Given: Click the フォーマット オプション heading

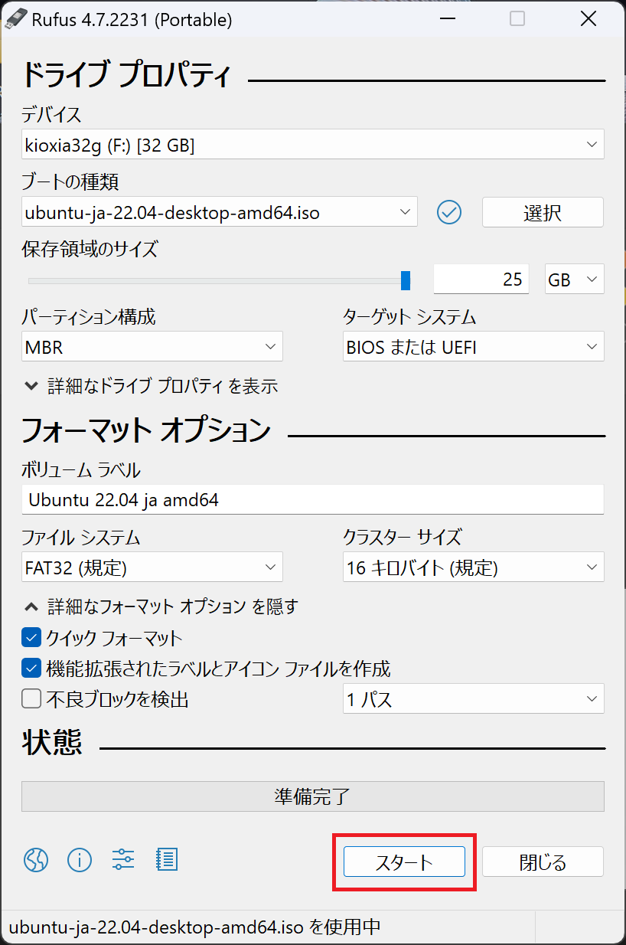Looking at the screenshot, I should 145,430.
